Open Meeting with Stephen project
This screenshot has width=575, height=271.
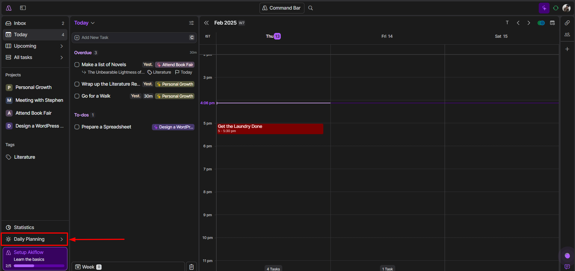[35, 100]
